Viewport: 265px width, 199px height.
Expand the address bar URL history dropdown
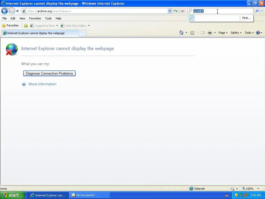170,11
